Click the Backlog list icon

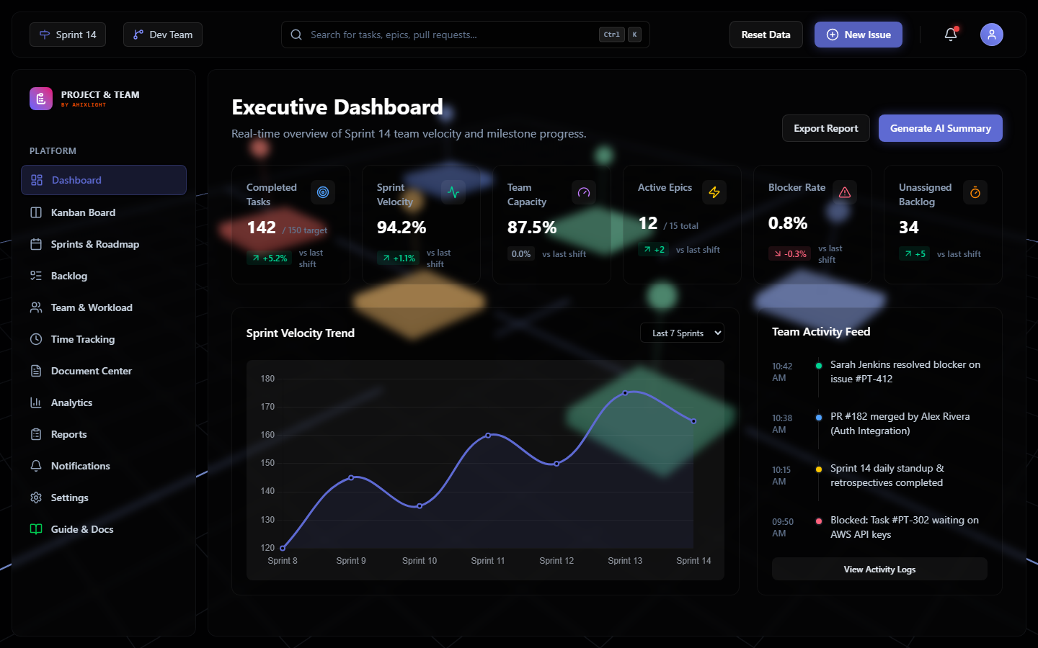pyautogui.click(x=36, y=276)
